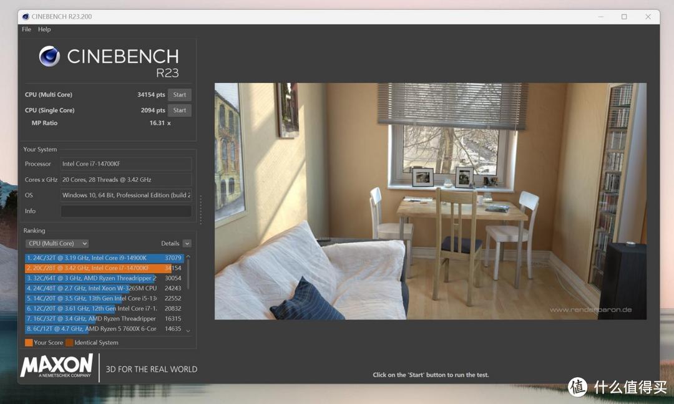Click the ranking list scroll-up arrow
This screenshot has height=404, width=674.
click(x=188, y=256)
